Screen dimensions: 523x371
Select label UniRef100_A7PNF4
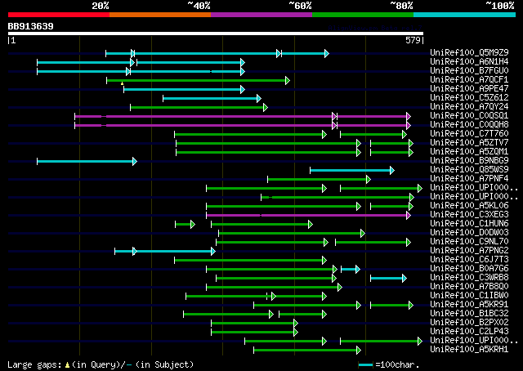click(x=469, y=178)
